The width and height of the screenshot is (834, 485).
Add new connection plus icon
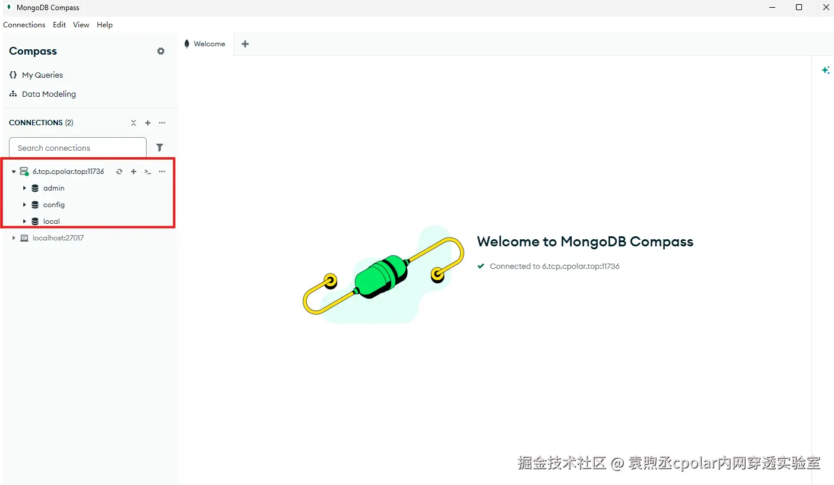pyautogui.click(x=148, y=123)
